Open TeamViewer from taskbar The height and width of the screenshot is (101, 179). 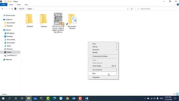(x=61, y=98)
